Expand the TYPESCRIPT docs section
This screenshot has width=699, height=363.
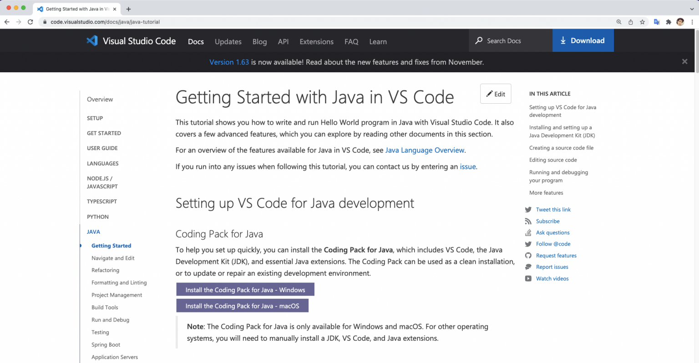[x=102, y=202]
